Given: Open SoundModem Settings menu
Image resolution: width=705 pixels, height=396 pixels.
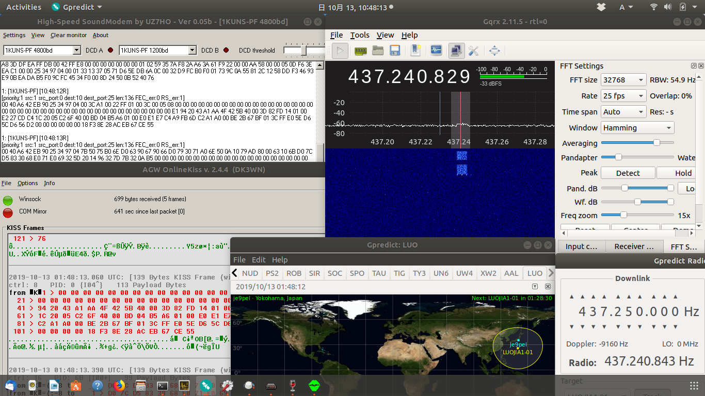Looking at the screenshot, I should pos(14,35).
